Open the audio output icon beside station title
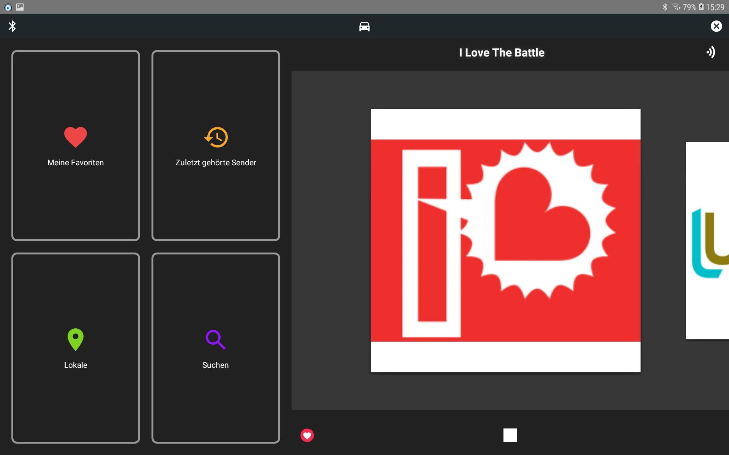The image size is (729, 455). [x=710, y=52]
